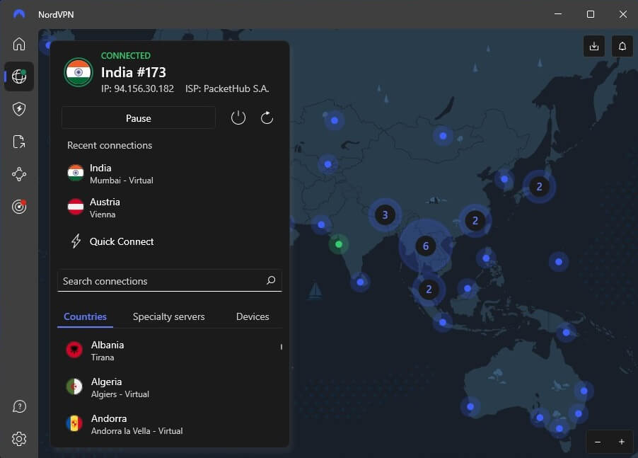Select the globe VPN connection sidebar icon

[19, 76]
